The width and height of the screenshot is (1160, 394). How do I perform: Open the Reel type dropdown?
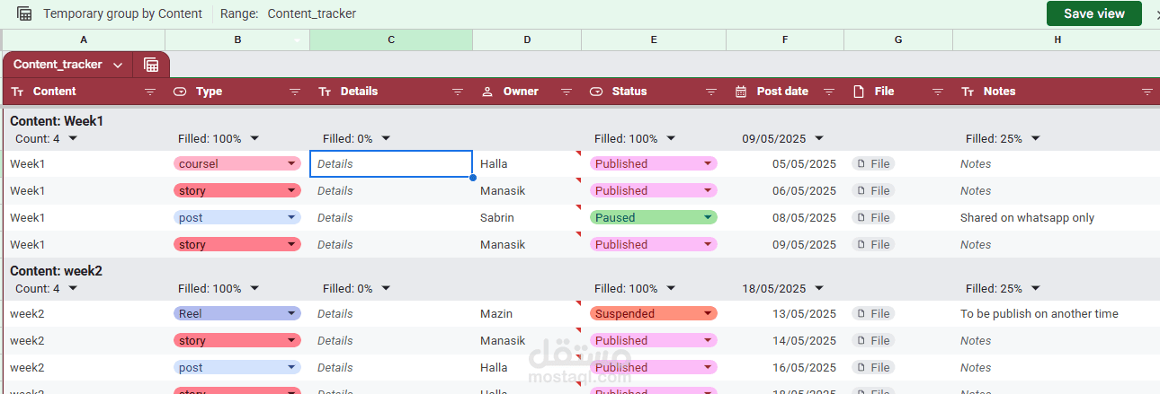click(291, 314)
